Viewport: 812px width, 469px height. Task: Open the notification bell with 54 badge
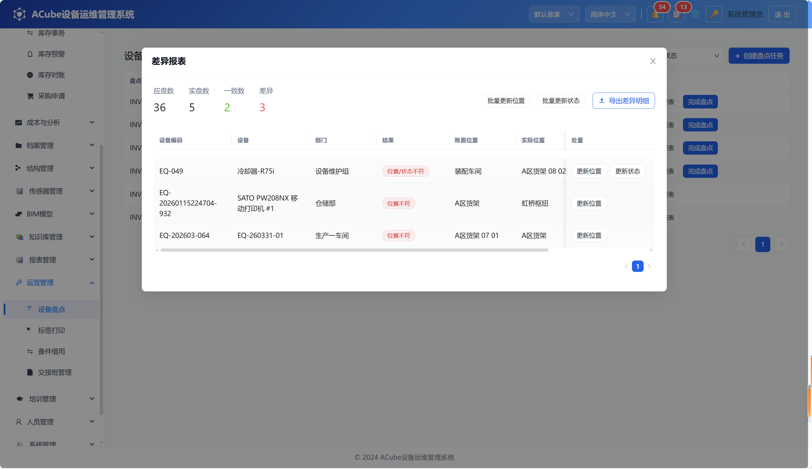pyautogui.click(x=655, y=14)
